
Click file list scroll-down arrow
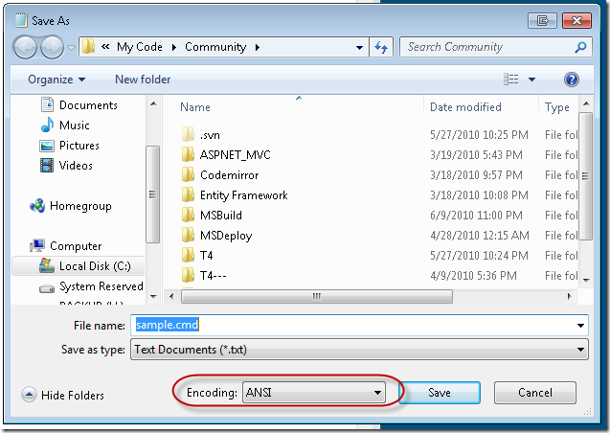[x=586, y=280]
